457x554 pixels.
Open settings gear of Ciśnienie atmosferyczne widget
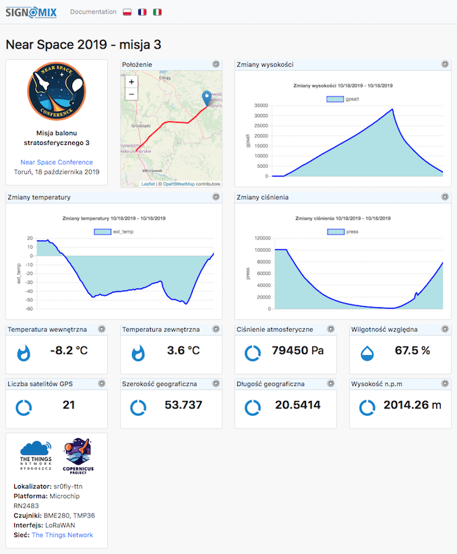point(330,329)
